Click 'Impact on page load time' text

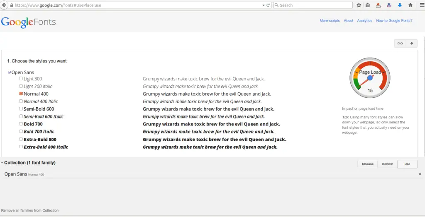click(x=363, y=108)
